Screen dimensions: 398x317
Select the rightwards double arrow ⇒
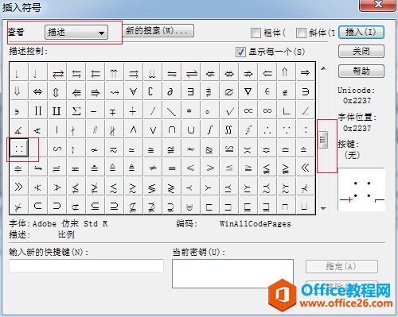pos(306,72)
